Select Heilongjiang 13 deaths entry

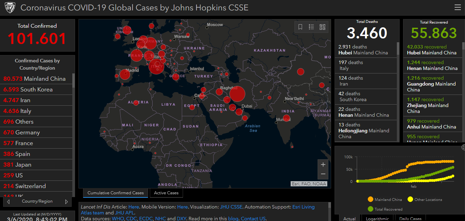pyautogui.click(x=366, y=131)
